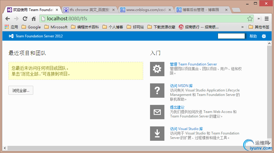Open the 其他书签 folder
274x153 pixels.
(x=259, y=27)
